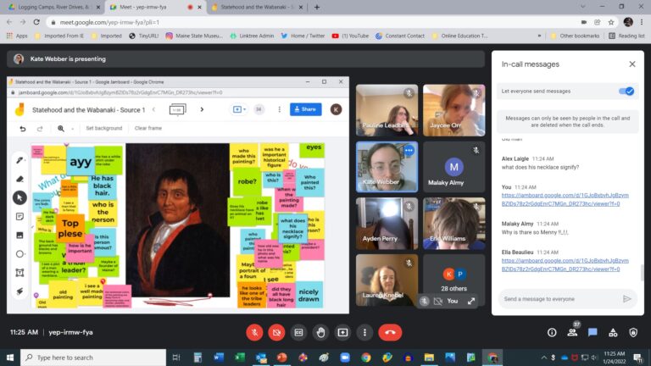Select the Jamboard pen tool
This screenshot has height=366, width=651.
[x=19, y=160]
